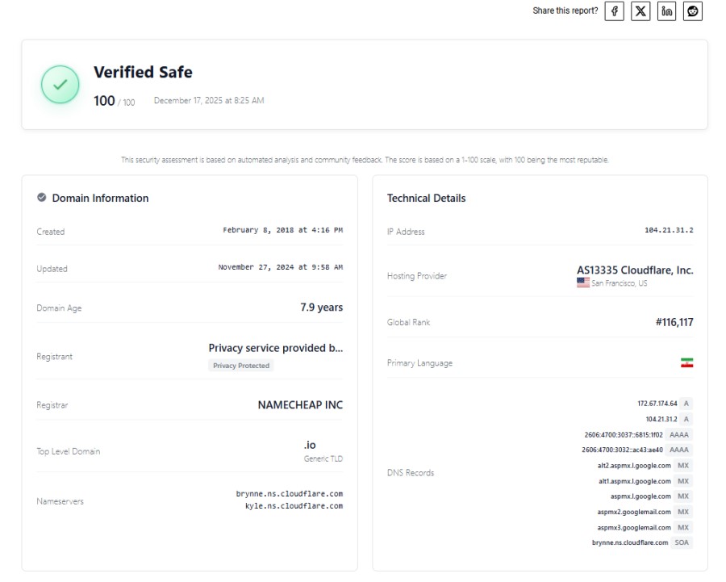
Task: Click the AAAA badge for 2606:4700:3037::6815:1f02
Action: click(679, 434)
